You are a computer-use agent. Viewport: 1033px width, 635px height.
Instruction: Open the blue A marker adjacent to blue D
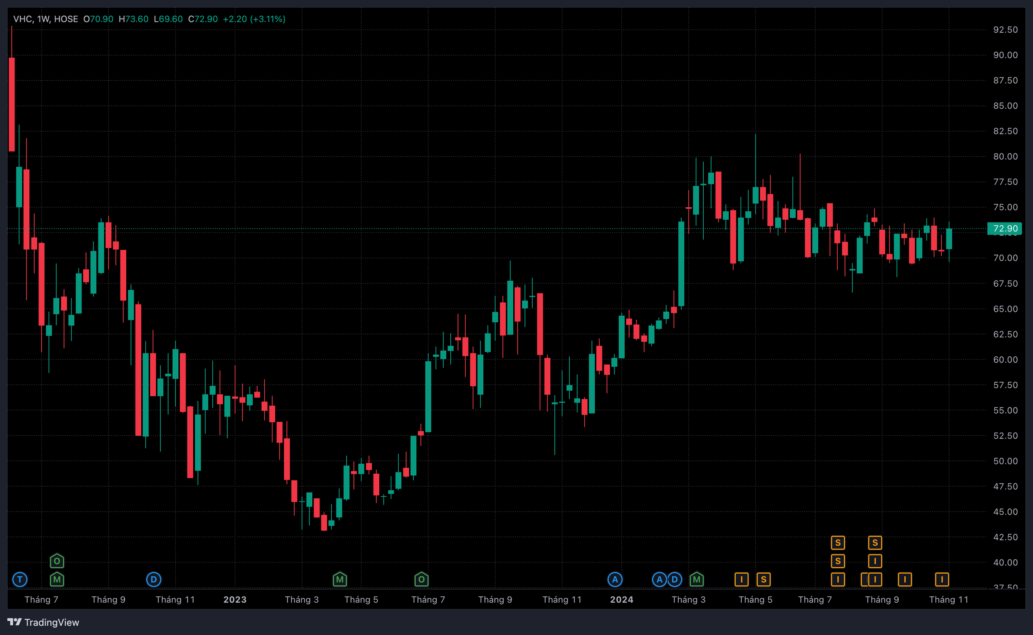[659, 580]
